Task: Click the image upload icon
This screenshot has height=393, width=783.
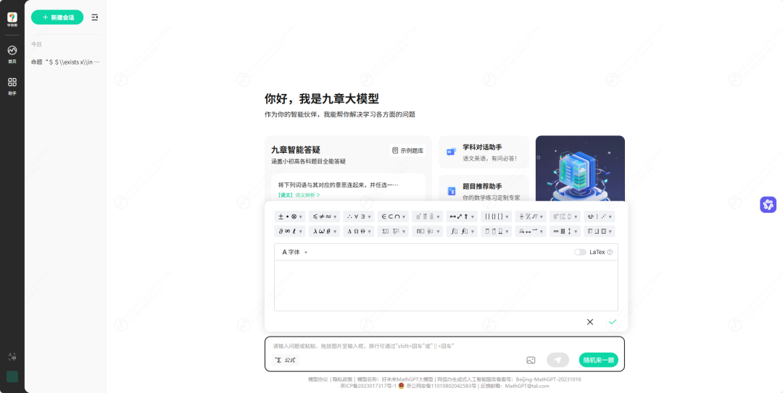Action: click(x=530, y=360)
